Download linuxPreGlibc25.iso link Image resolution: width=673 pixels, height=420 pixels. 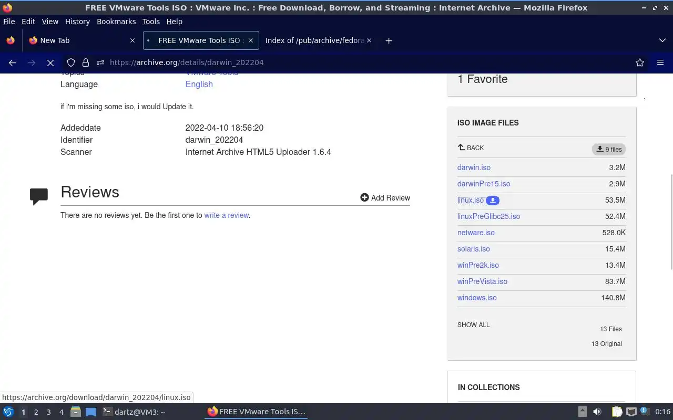coord(488,216)
